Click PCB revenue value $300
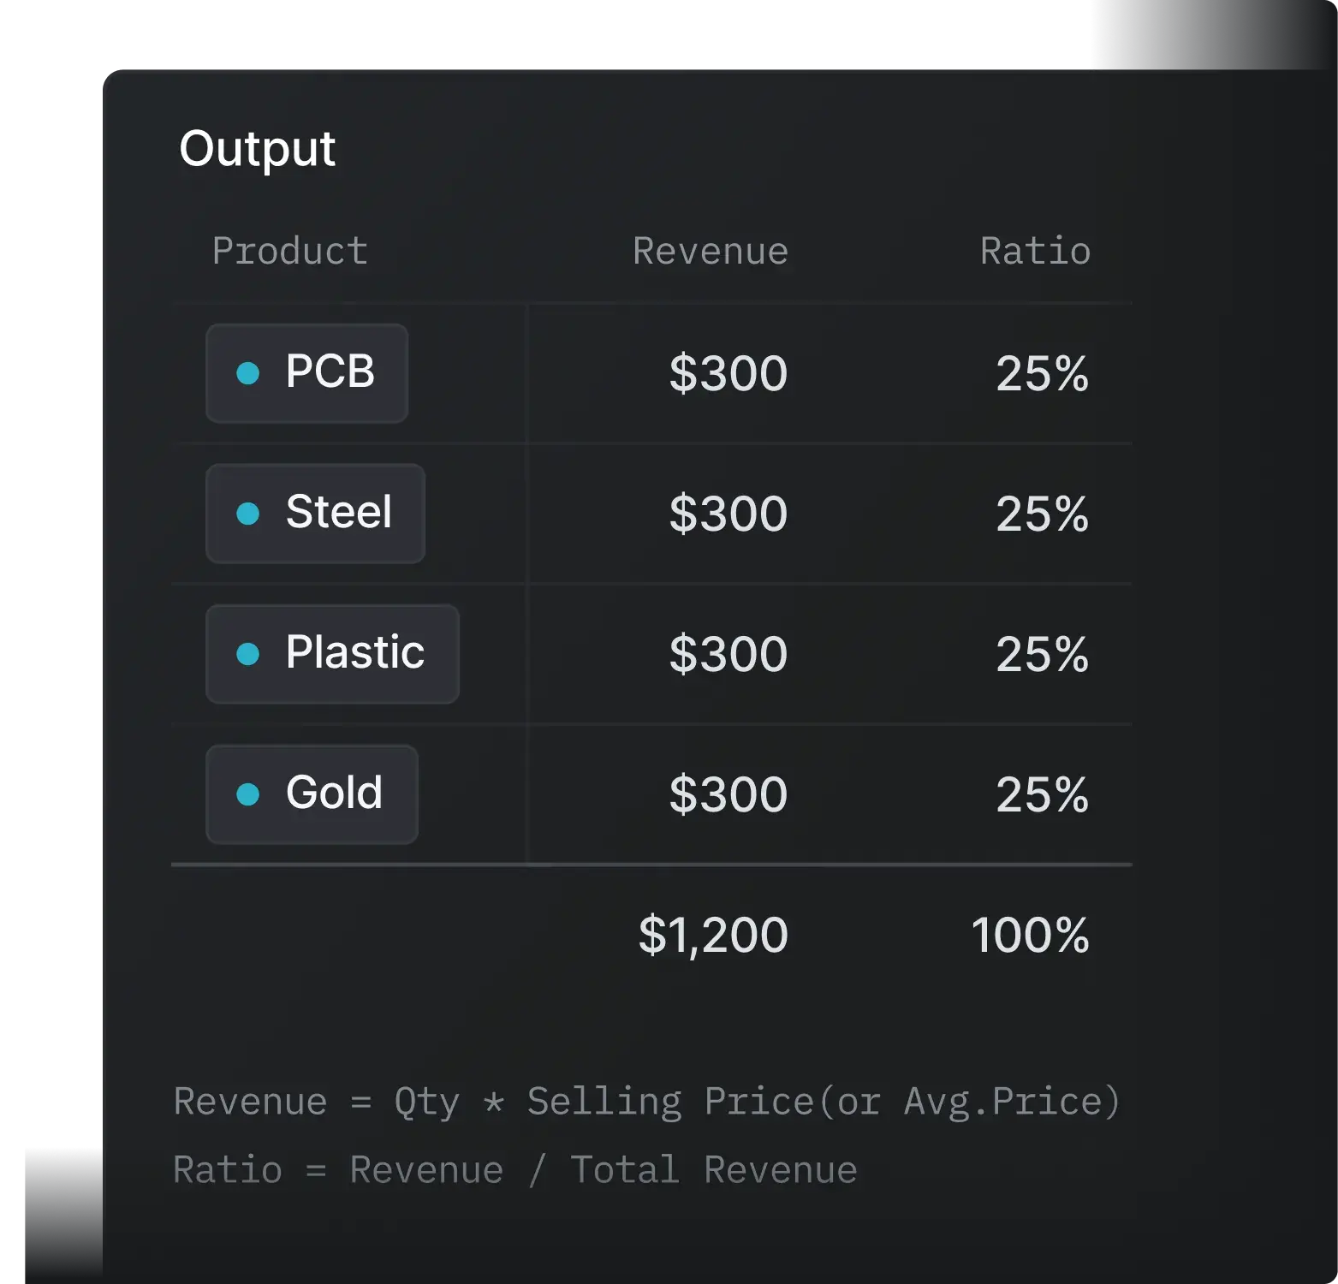Screen dimensions: 1338x1284 728,373
